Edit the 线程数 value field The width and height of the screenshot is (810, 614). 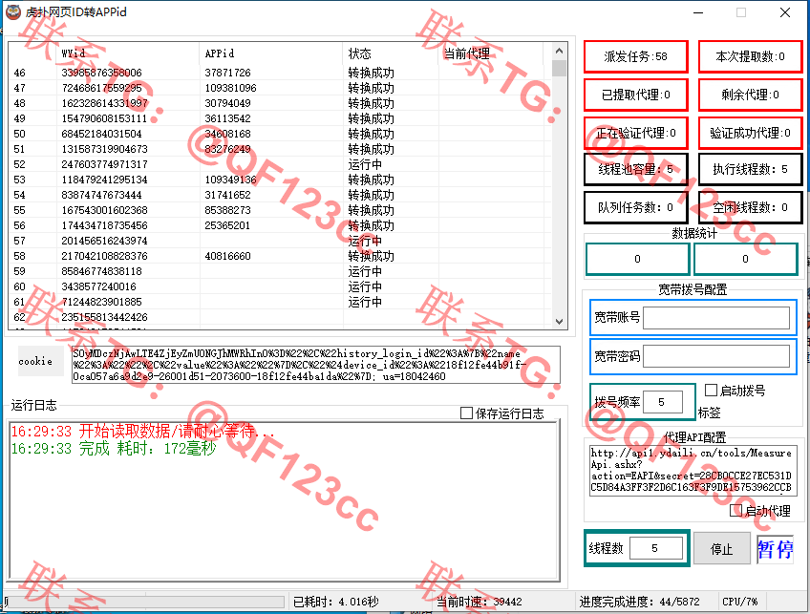(656, 548)
